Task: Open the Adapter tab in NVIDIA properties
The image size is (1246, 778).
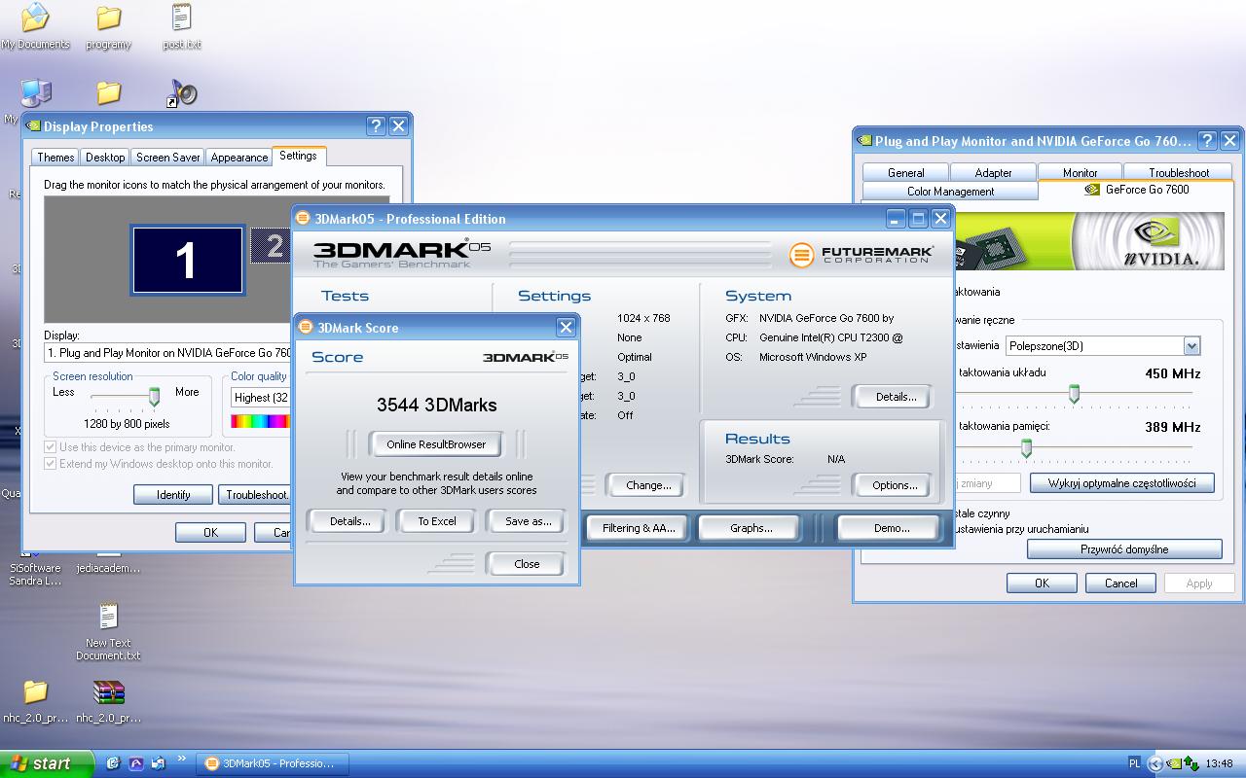Action: tap(994, 173)
